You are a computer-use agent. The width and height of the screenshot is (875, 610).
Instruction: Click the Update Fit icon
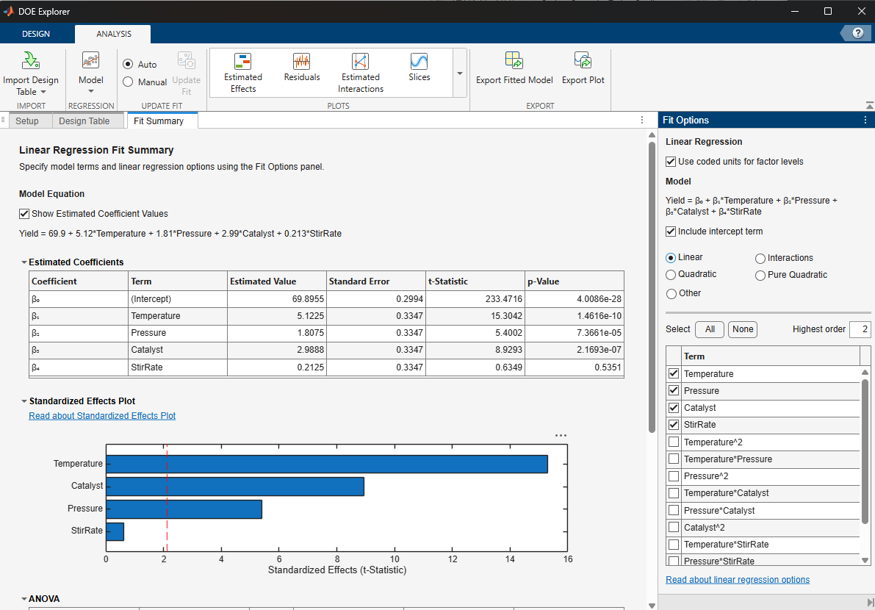(187, 62)
